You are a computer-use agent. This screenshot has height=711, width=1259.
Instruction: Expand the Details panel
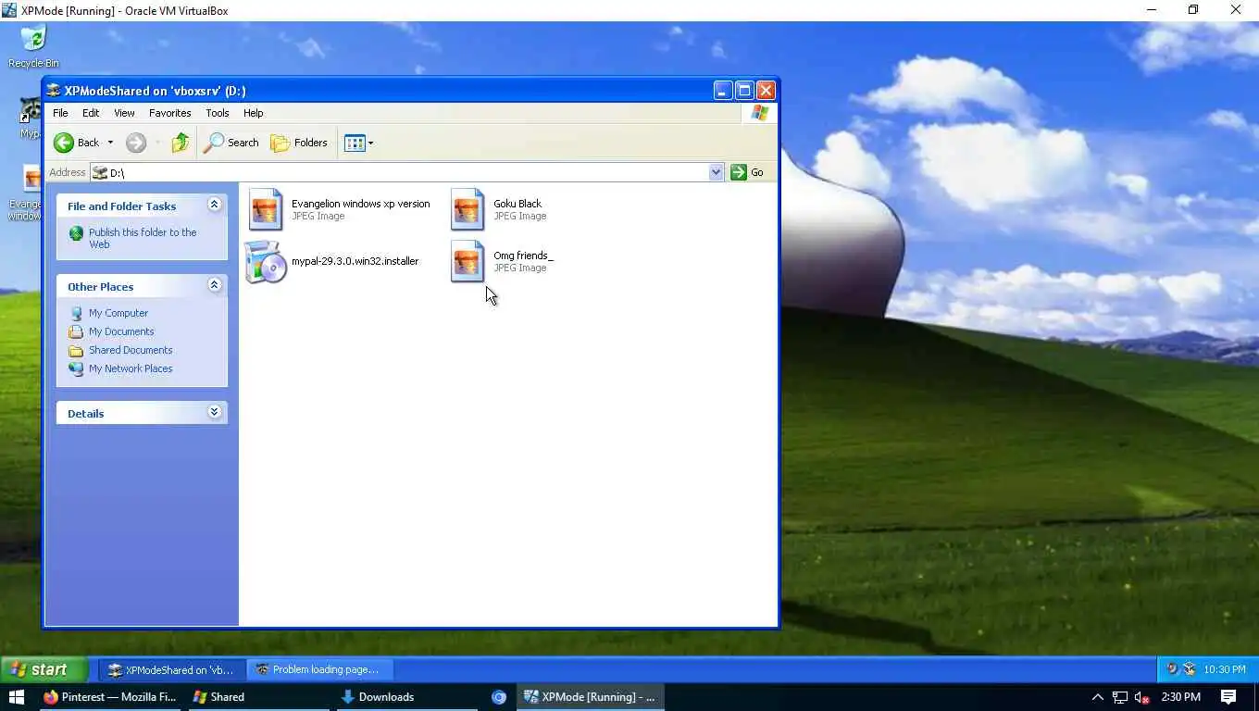tap(214, 412)
